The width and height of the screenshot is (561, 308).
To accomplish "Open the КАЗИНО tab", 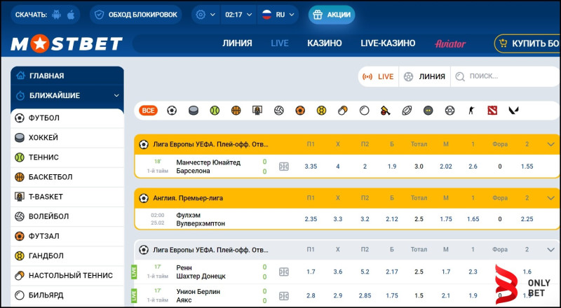I will (324, 43).
